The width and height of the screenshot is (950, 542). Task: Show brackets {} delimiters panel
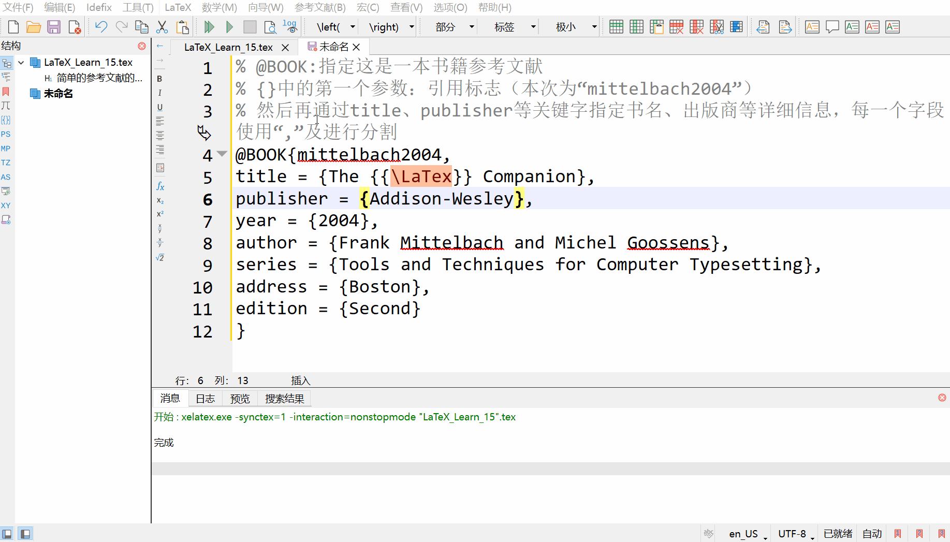click(6, 120)
